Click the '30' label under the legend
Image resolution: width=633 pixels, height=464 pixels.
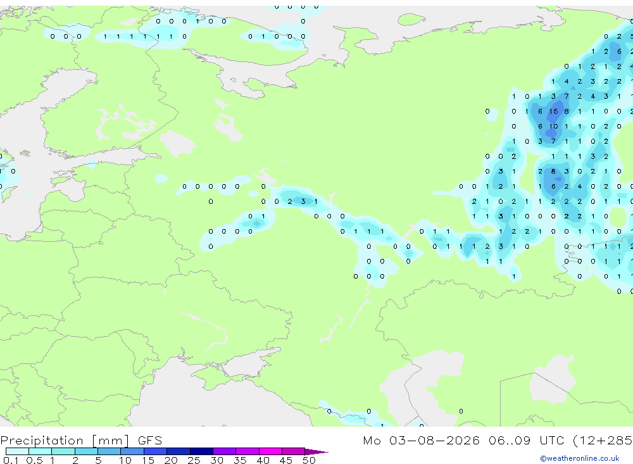click(x=216, y=460)
